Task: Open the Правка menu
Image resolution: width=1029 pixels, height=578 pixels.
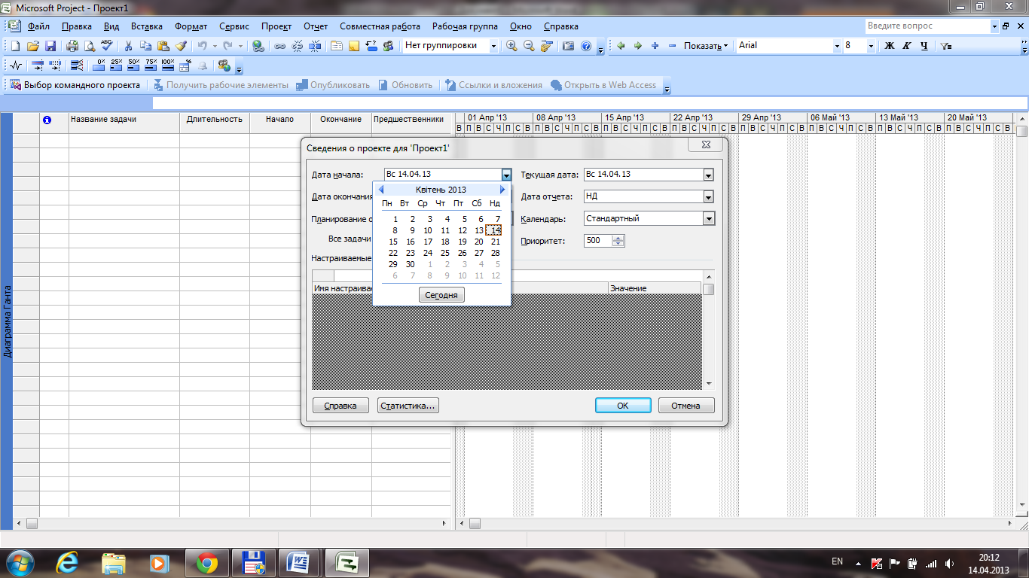Action: tap(77, 26)
